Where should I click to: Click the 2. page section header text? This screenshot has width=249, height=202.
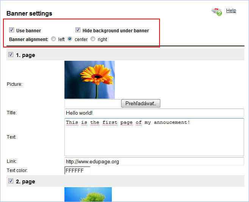[25, 181]
